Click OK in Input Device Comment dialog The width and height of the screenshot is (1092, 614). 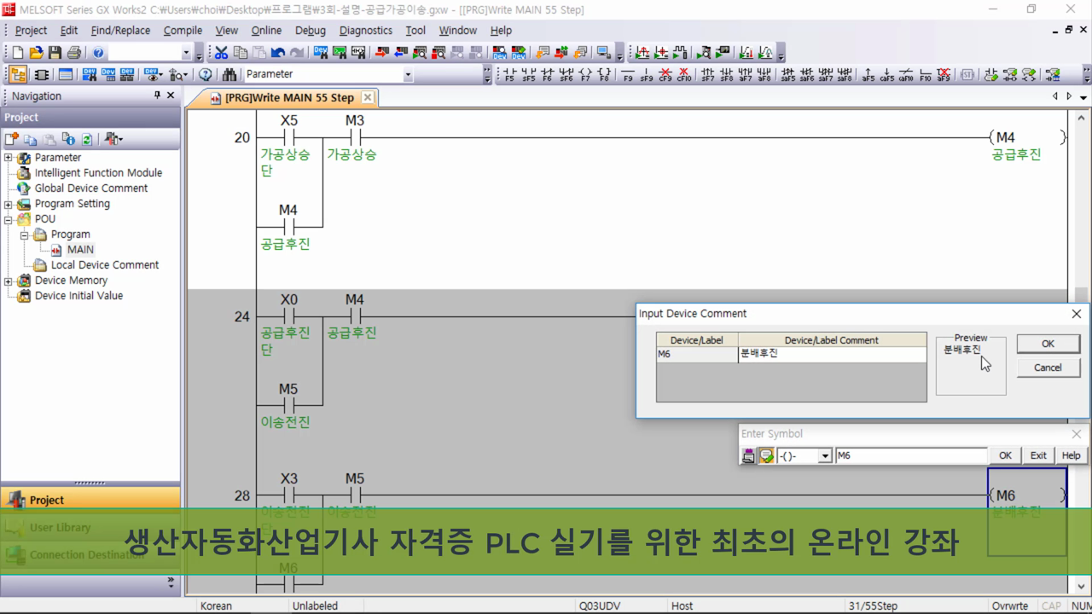[1048, 344]
